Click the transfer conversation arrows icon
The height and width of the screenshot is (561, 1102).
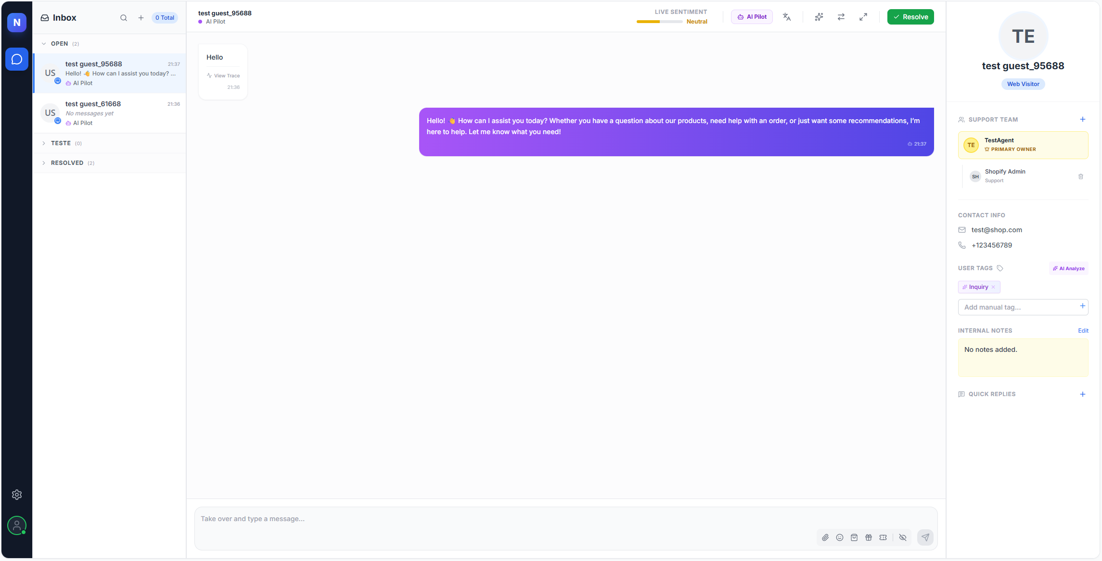[x=841, y=17]
